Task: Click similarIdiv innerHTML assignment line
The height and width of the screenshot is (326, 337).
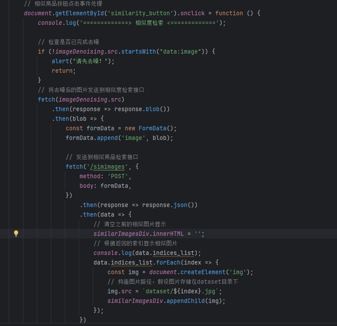Action: (149, 234)
